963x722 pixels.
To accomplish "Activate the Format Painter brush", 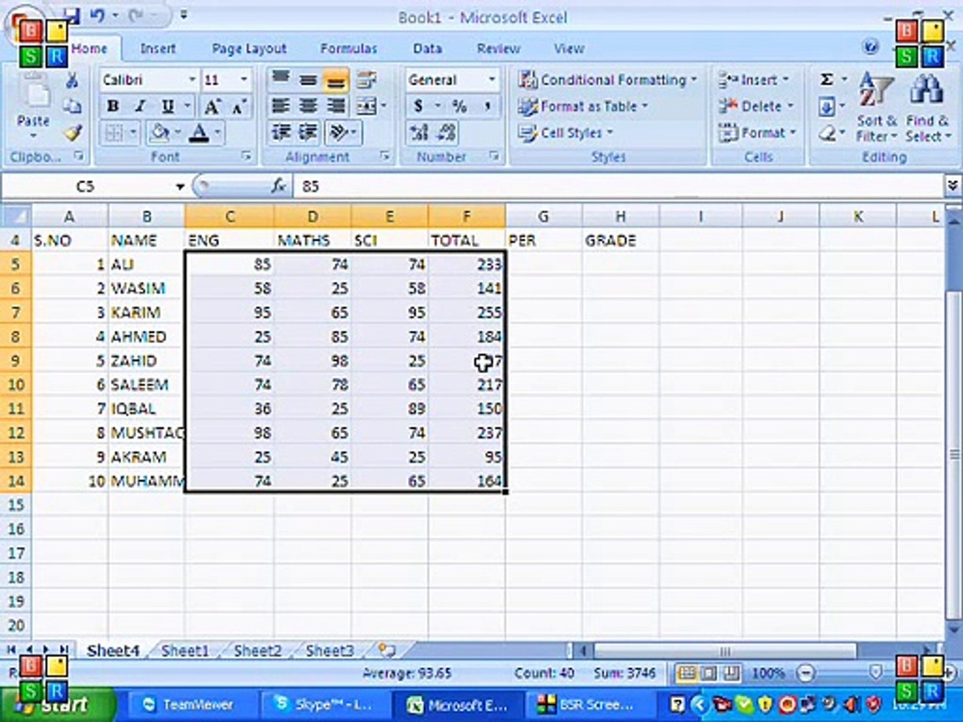I will coord(72,132).
